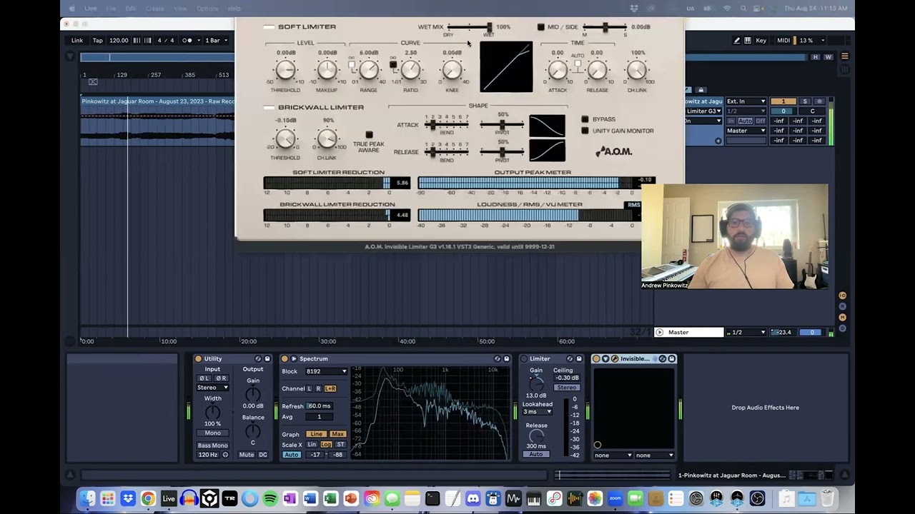Image resolution: width=915 pixels, height=514 pixels.
Task: Click the computer MIDI keyboard icon
Action: point(748,41)
